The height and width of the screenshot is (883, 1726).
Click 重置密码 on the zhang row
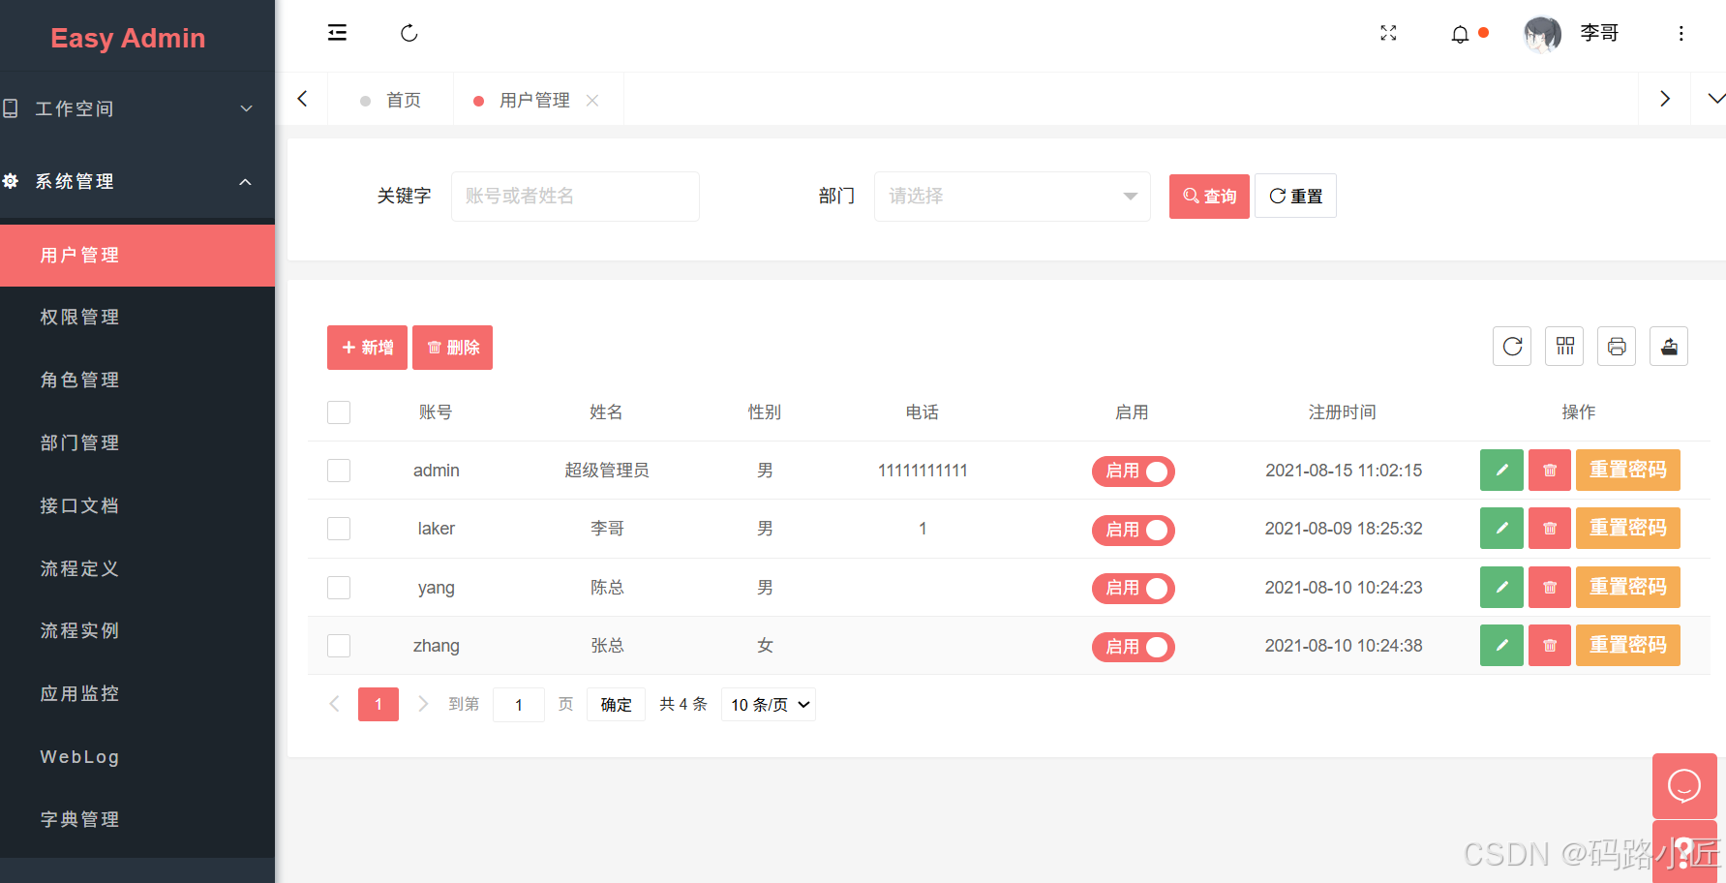[x=1627, y=645]
